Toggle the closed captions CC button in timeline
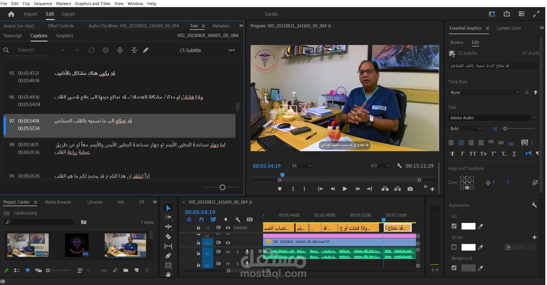The width and height of the screenshot is (547, 285). coord(250,220)
